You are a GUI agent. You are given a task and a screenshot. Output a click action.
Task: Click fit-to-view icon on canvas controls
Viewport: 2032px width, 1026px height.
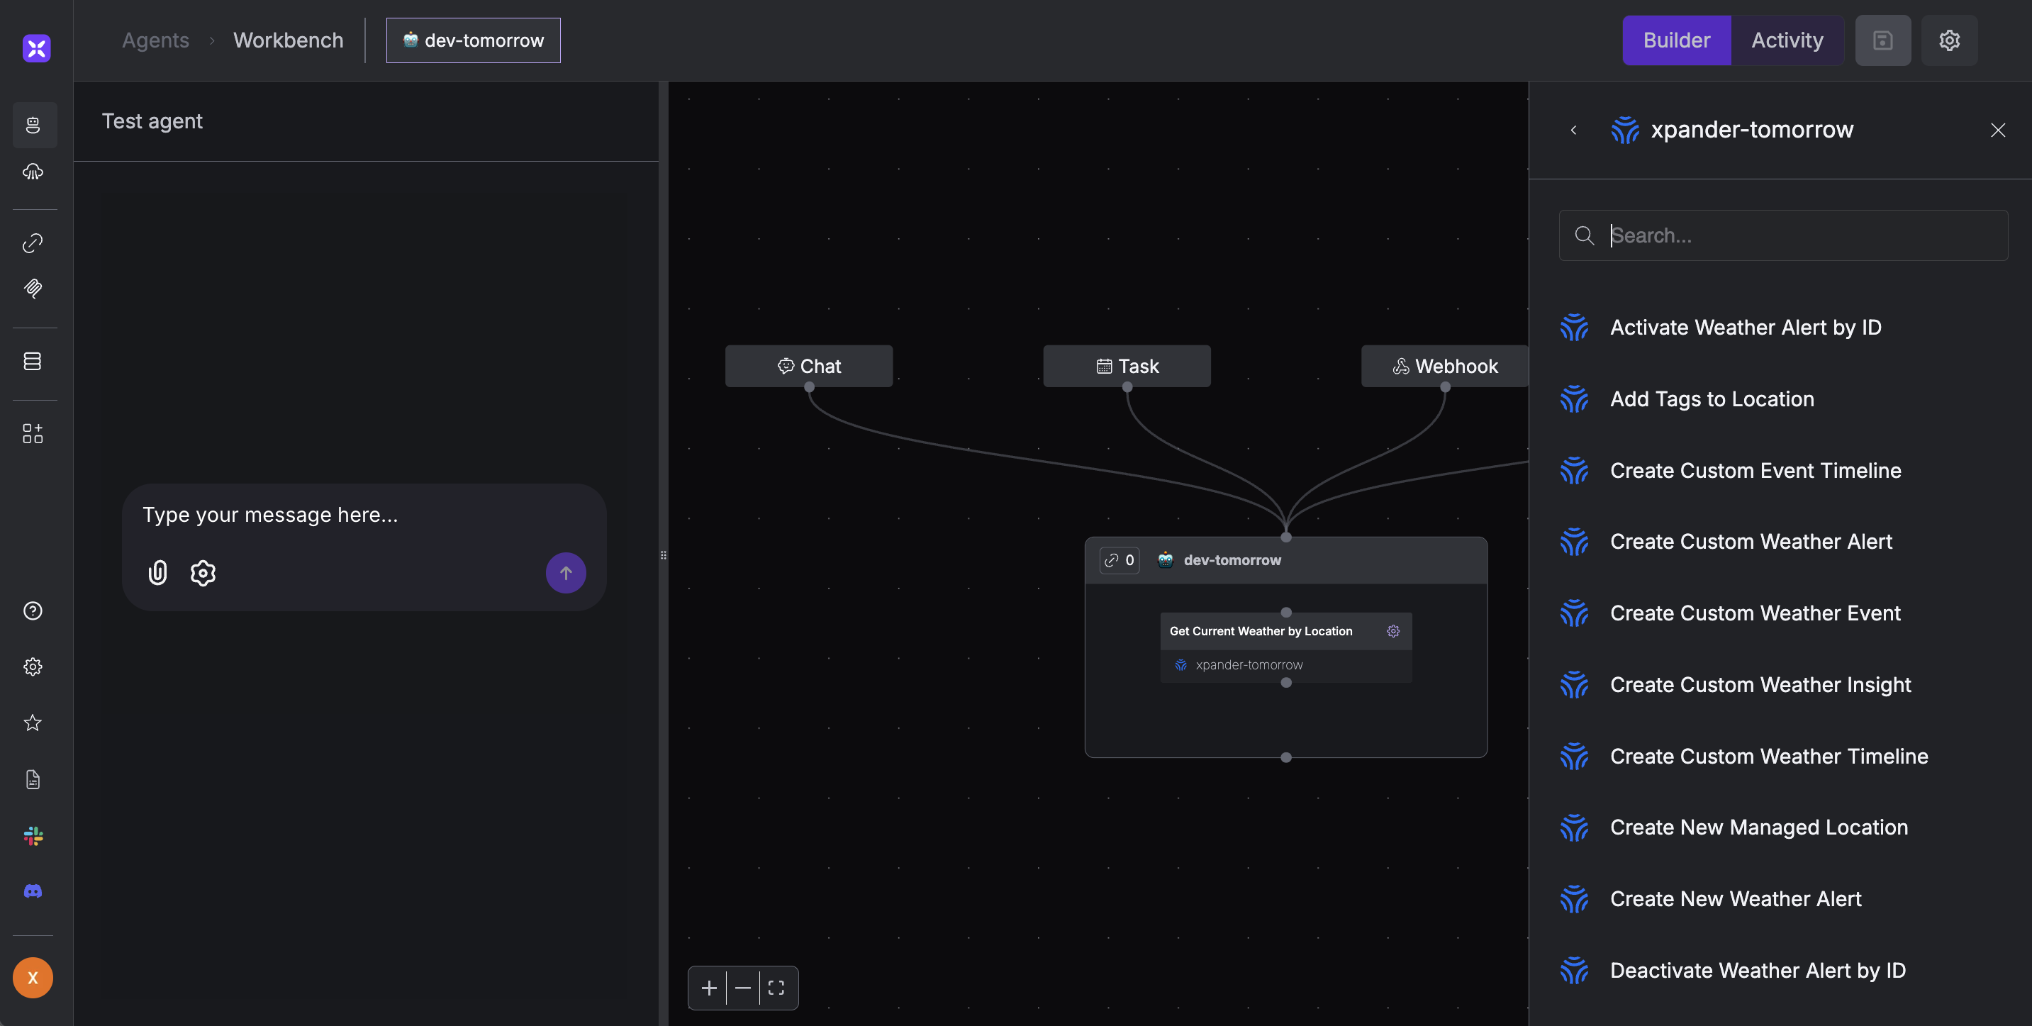tap(776, 988)
